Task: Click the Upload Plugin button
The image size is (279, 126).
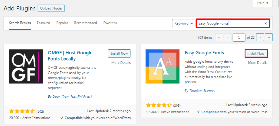Action: coord(51,8)
